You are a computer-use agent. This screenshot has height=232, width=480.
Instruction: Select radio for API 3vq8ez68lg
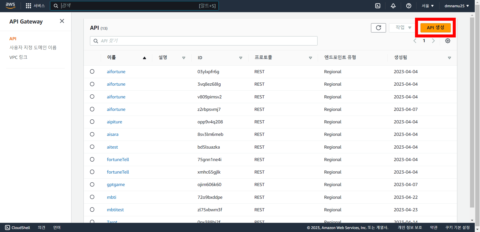(x=92, y=84)
